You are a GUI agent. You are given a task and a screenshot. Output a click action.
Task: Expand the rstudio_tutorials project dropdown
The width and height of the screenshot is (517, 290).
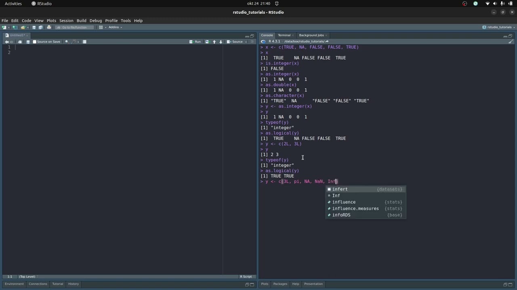click(x=498, y=27)
